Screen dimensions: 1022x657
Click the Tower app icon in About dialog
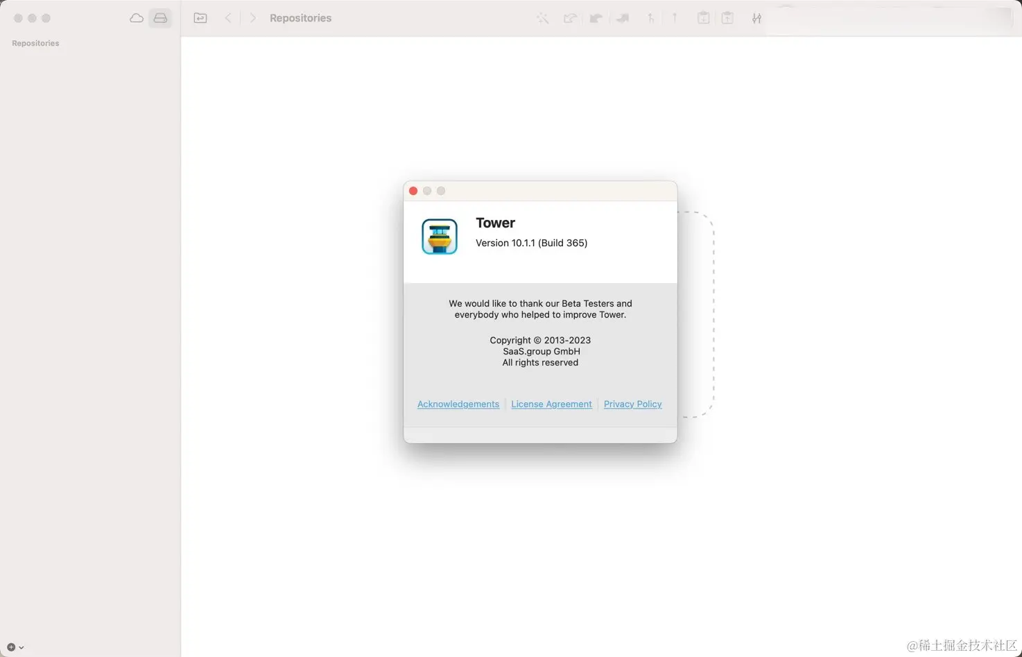(x=440, y=237)
